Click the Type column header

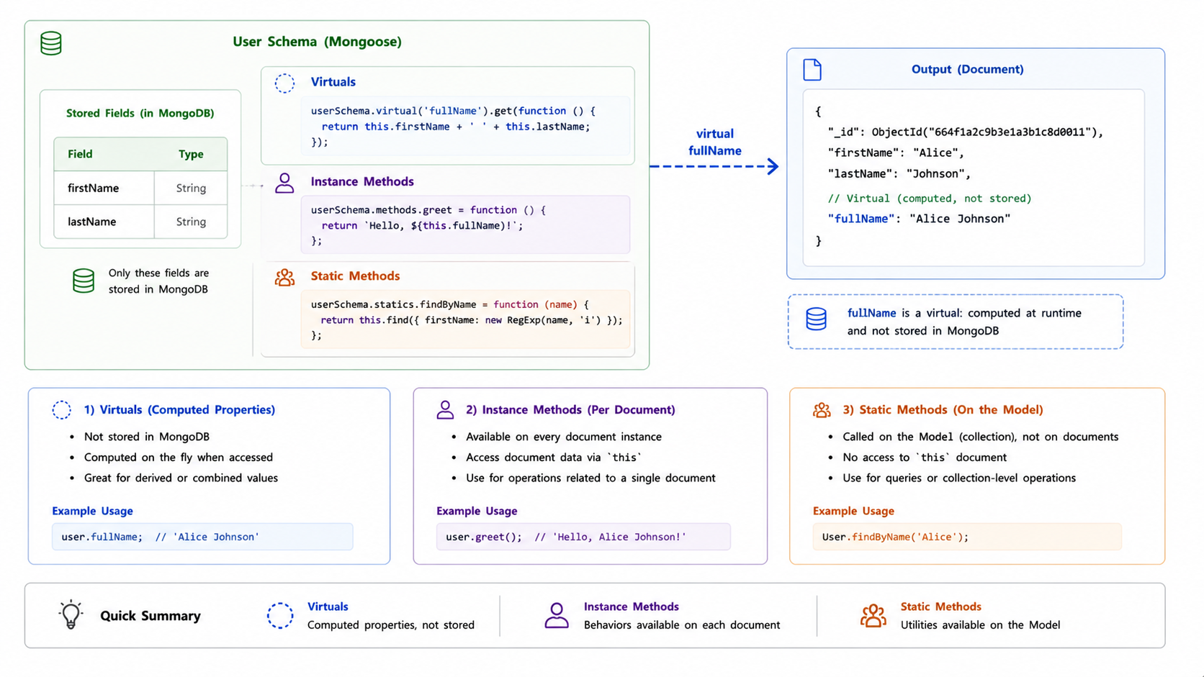[191, 154]
